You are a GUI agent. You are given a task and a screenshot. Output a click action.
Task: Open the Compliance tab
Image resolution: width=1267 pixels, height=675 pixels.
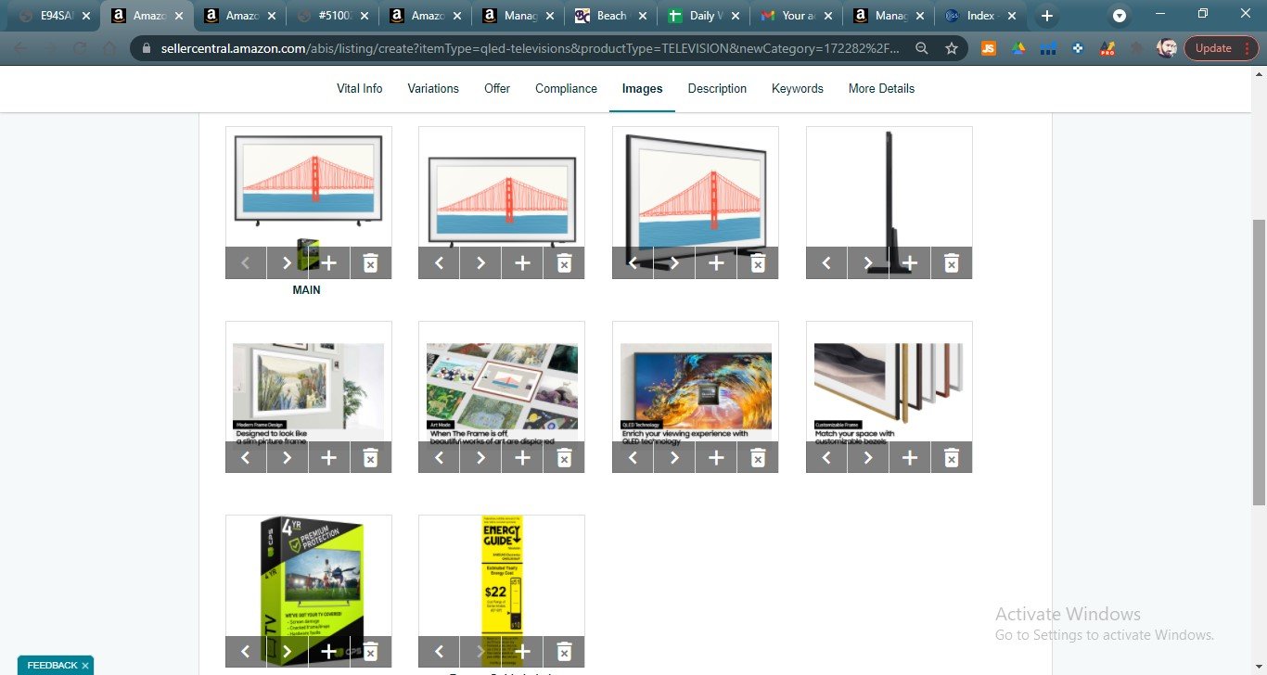[x=566, y=89]
